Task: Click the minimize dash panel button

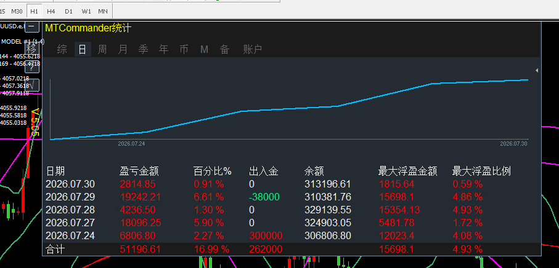Action: click(32, 26)
